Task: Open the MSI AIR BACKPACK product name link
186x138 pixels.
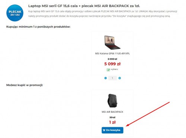Action: pos(112,112)
